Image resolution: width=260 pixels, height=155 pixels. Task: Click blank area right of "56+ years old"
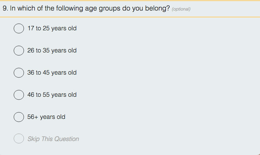pyautogui.click(x=154, y=117)
